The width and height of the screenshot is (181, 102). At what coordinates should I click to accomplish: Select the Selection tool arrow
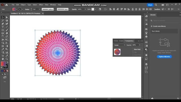(3, 17)
